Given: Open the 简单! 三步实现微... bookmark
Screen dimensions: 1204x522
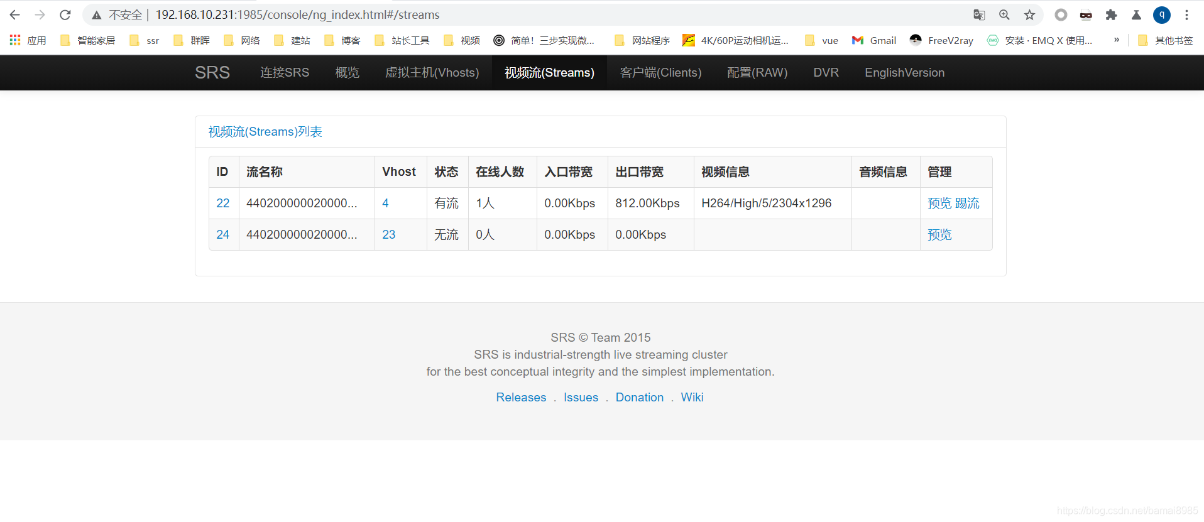Looking at the screenshot, I should 544,40.
